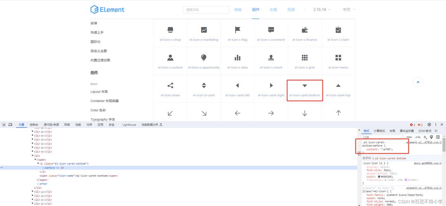The width and height of the screenshot is (446, 206).
Task: Open the 中文 language dropdown
Action: [349, 9]
